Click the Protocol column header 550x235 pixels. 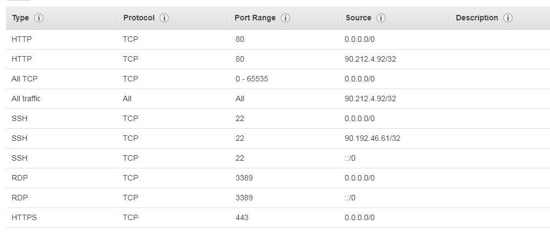click(x=139, y=18)
